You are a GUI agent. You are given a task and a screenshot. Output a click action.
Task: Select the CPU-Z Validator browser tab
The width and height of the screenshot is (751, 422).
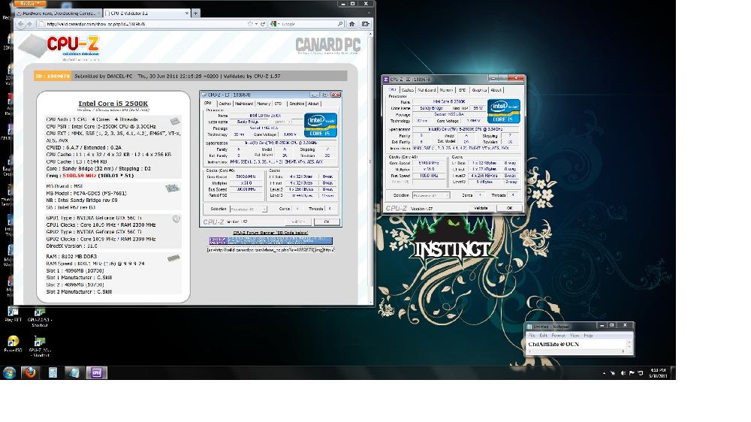pos(146,14)
